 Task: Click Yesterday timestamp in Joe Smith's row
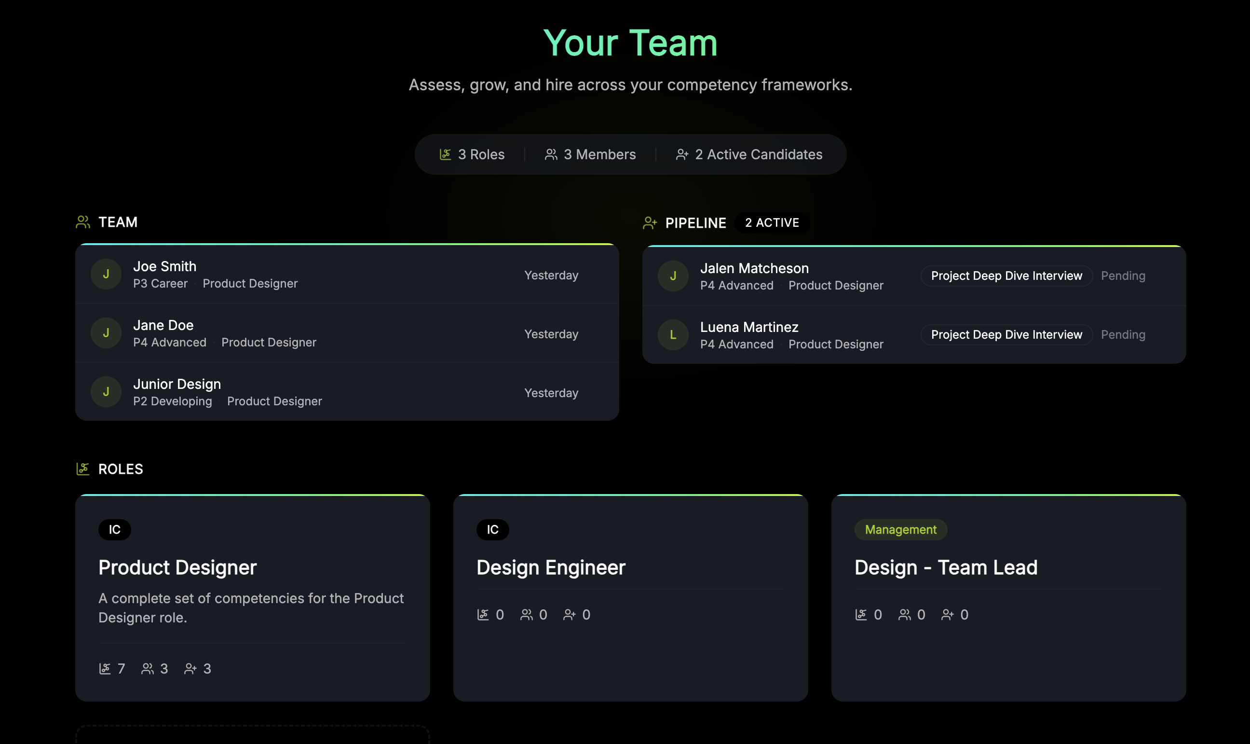[551, 275]
